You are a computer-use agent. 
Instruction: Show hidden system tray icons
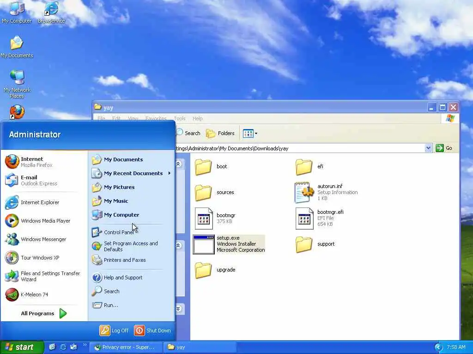tap(438, 348)
